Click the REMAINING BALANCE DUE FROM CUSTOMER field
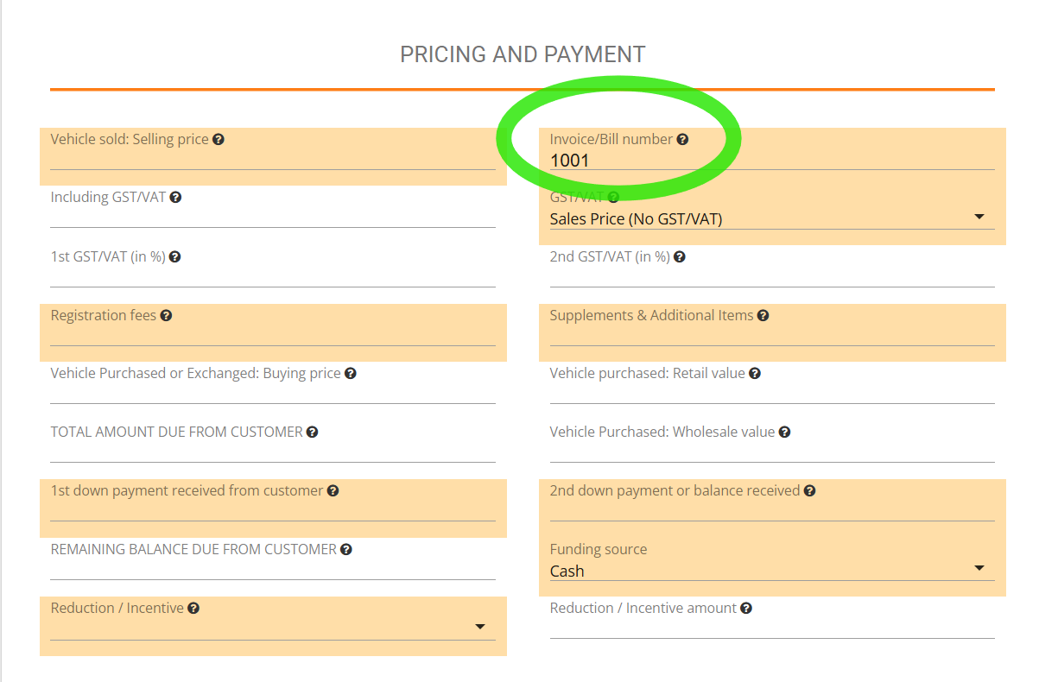This screenshot has height=682, width=1039. [272, 569]
